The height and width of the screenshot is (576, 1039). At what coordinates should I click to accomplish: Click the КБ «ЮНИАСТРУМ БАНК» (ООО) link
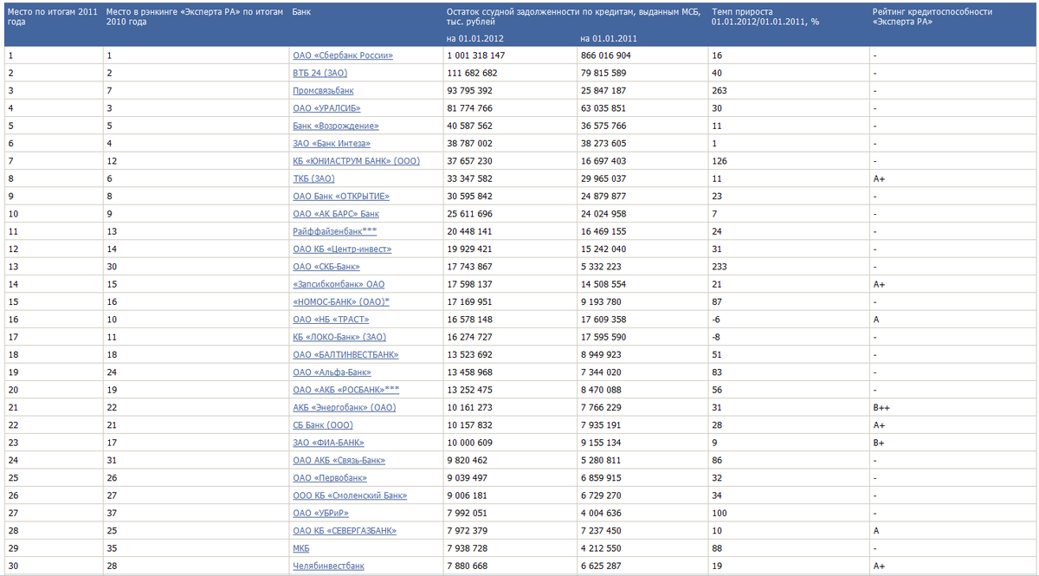tap(355, 161)
